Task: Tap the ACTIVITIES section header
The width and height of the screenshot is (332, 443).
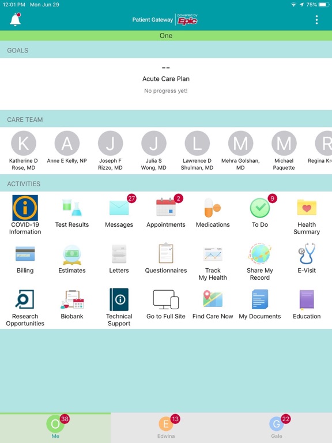Action: (24, 183)
